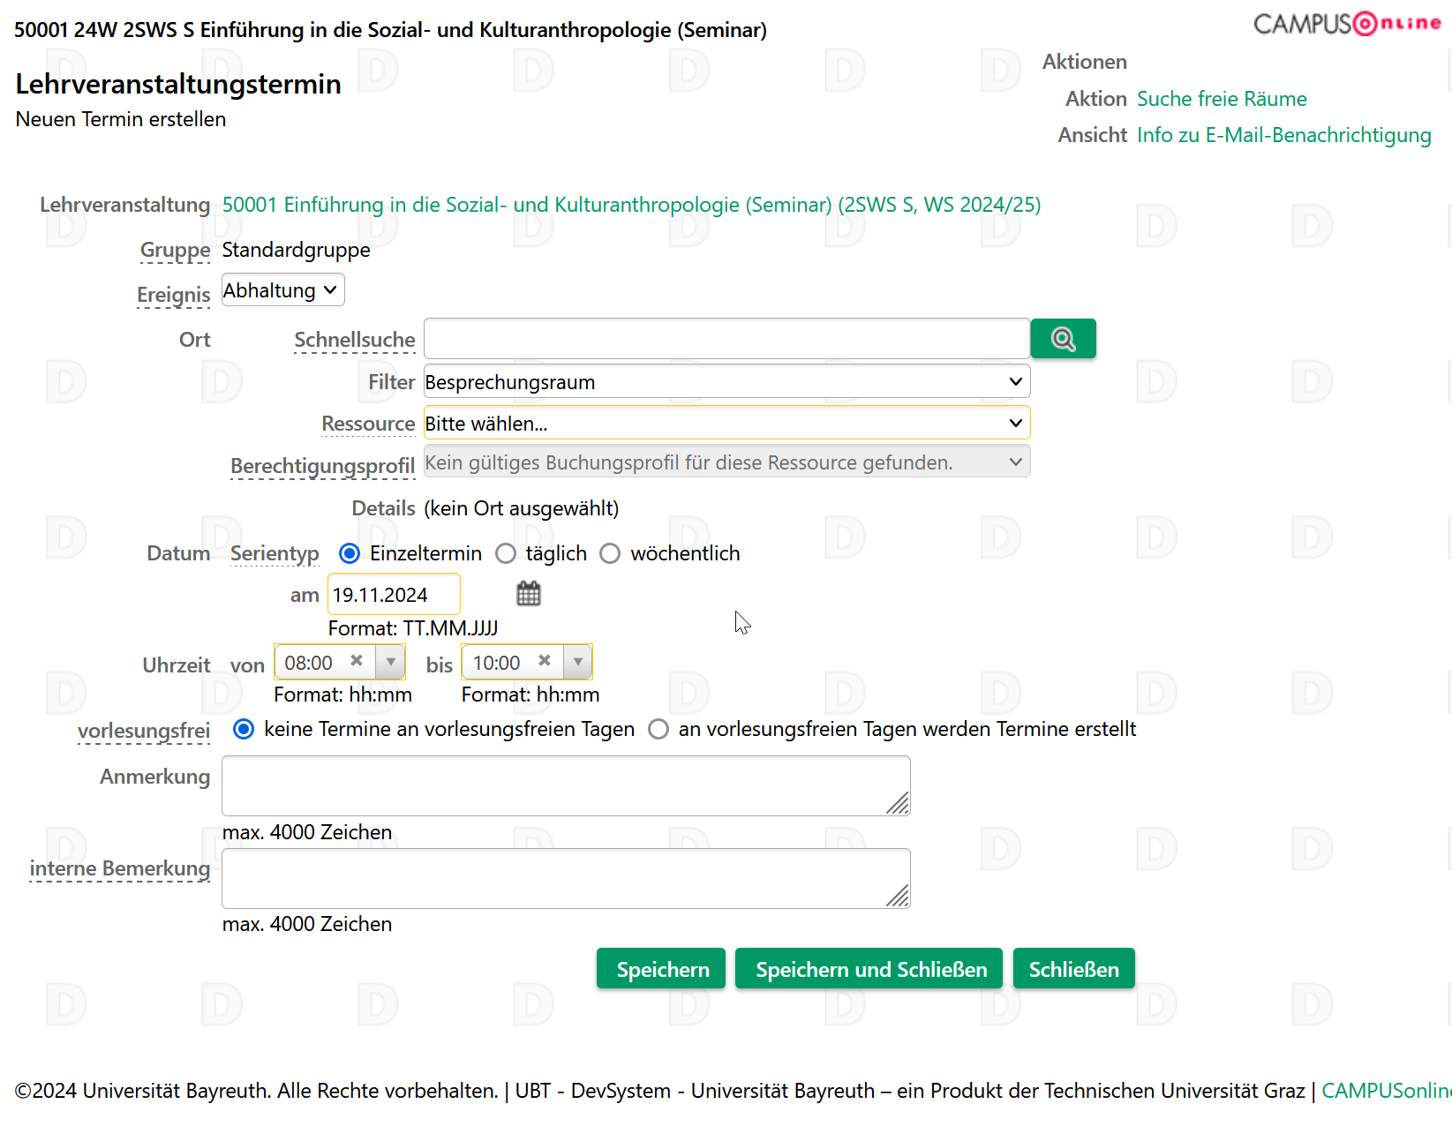
Task: Open Info zu E-Mail-Benachrichtigung link
Action: coord(1284,135)
